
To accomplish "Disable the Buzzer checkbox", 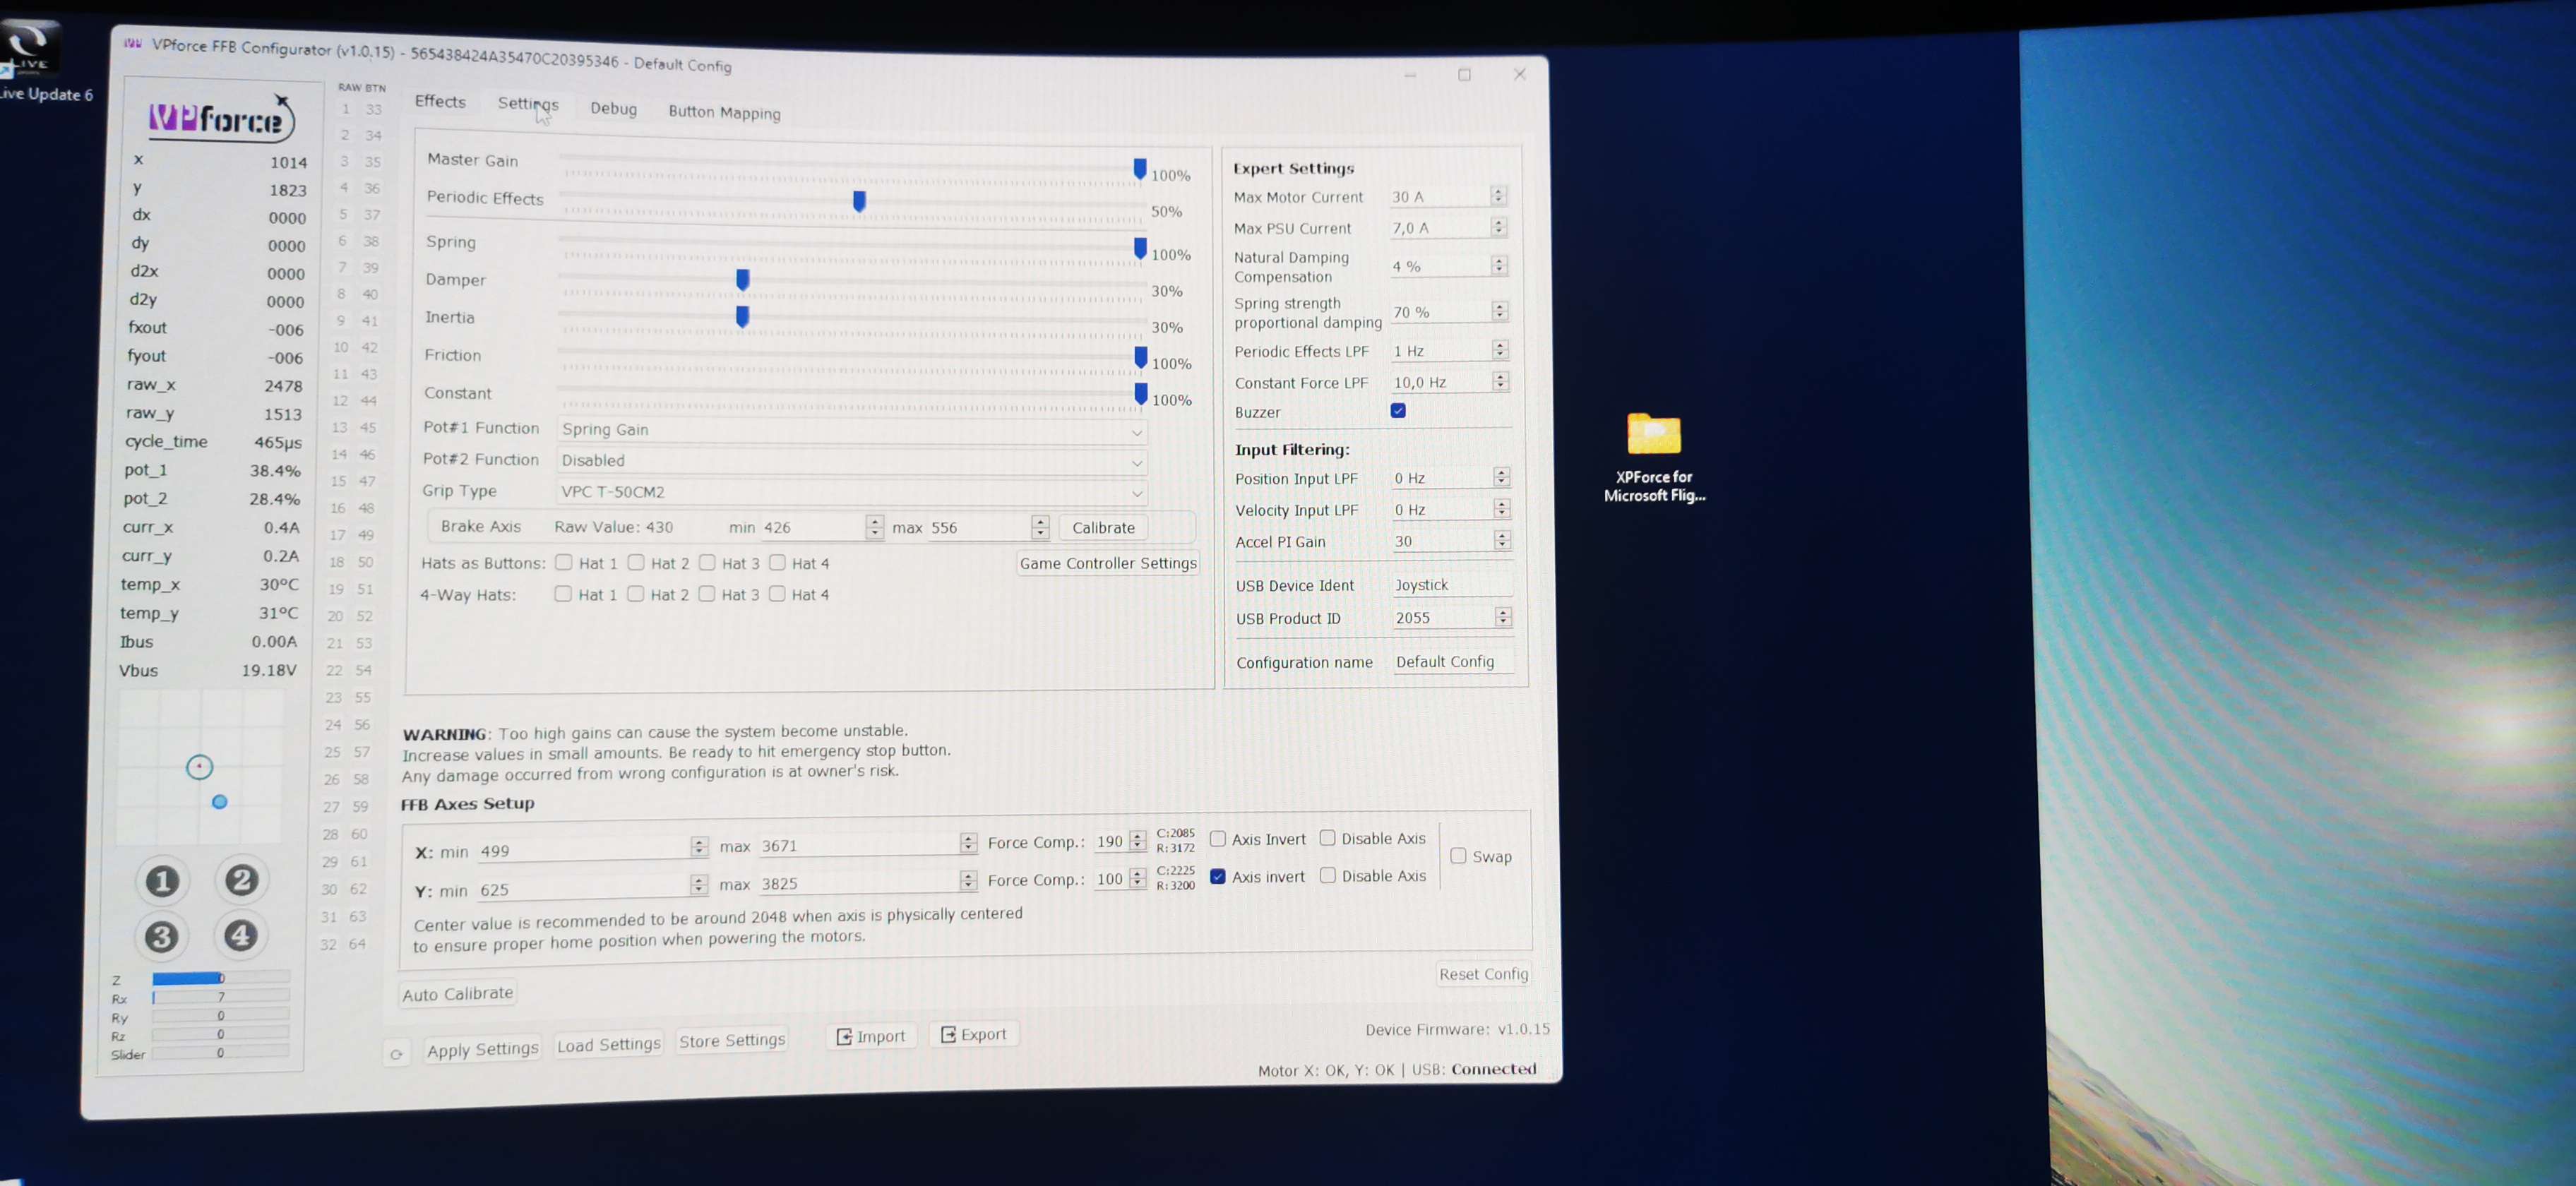I will (1398, 411).
